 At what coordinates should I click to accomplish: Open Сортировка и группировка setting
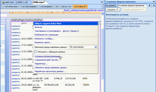48,31
